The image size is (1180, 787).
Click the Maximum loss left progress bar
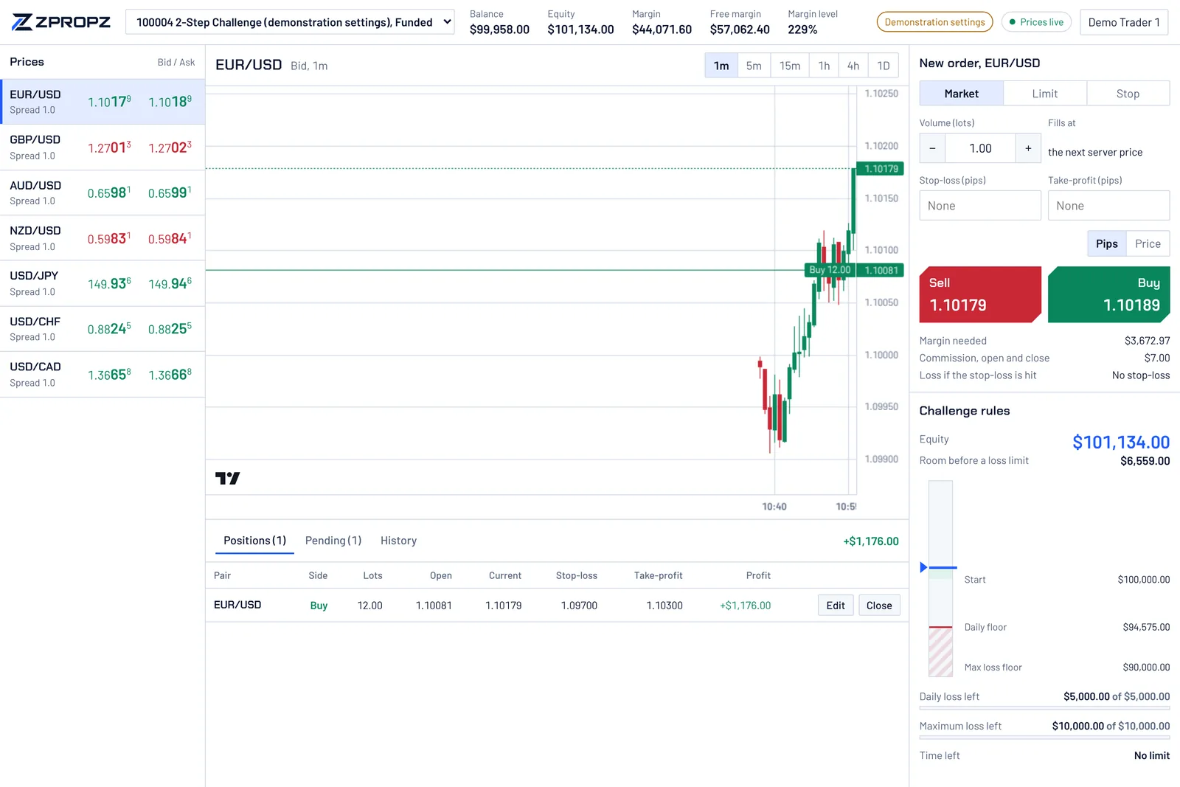1044,738
